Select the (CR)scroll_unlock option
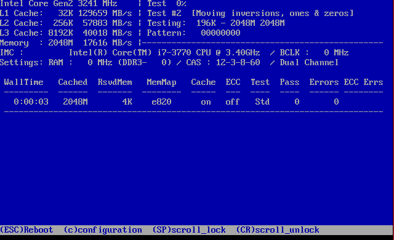394x240 pixels. (278, 230)
